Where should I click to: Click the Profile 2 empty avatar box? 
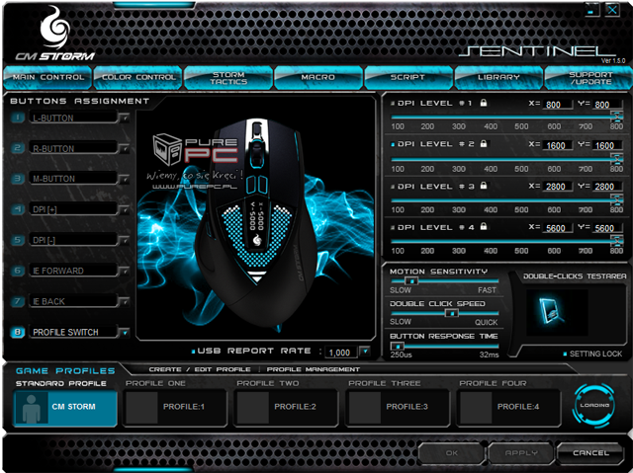[x=253, y=408]
